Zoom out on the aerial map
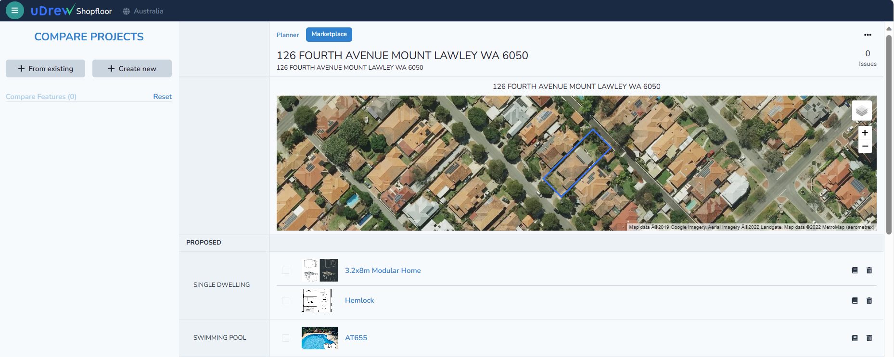The image size is (894, 357). pos(865,146)
